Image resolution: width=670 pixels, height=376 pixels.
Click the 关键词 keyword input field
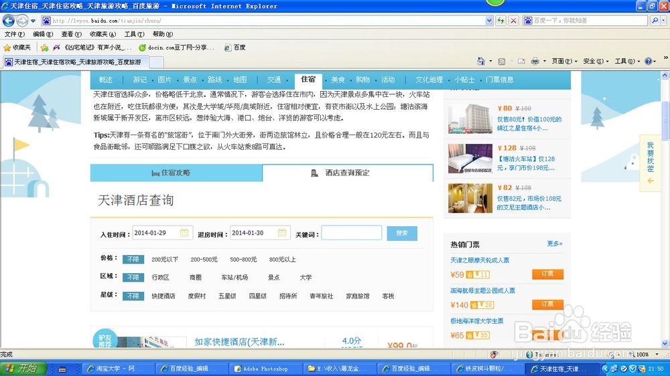[x=352, y=233]
